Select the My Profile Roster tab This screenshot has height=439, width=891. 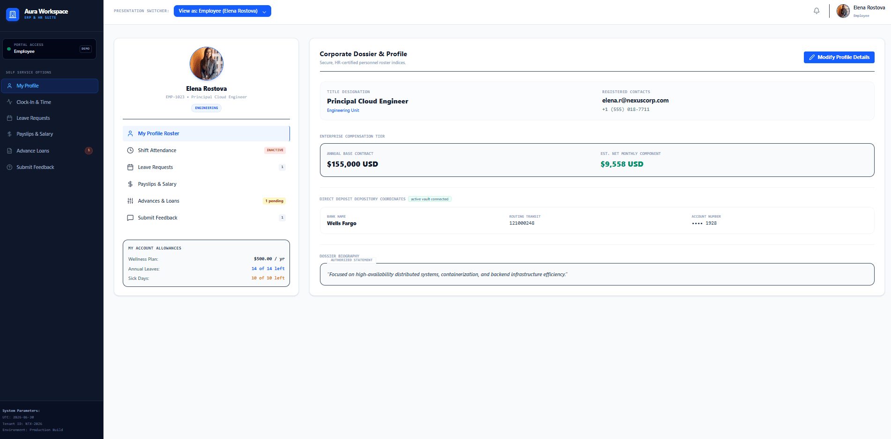pyautogui.click(x=206, y=133)
